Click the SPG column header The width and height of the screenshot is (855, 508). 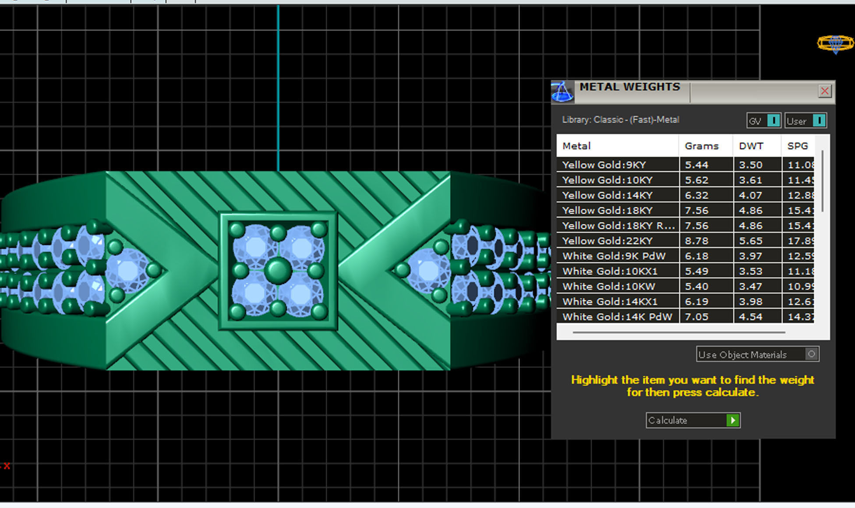coord(797,146)
